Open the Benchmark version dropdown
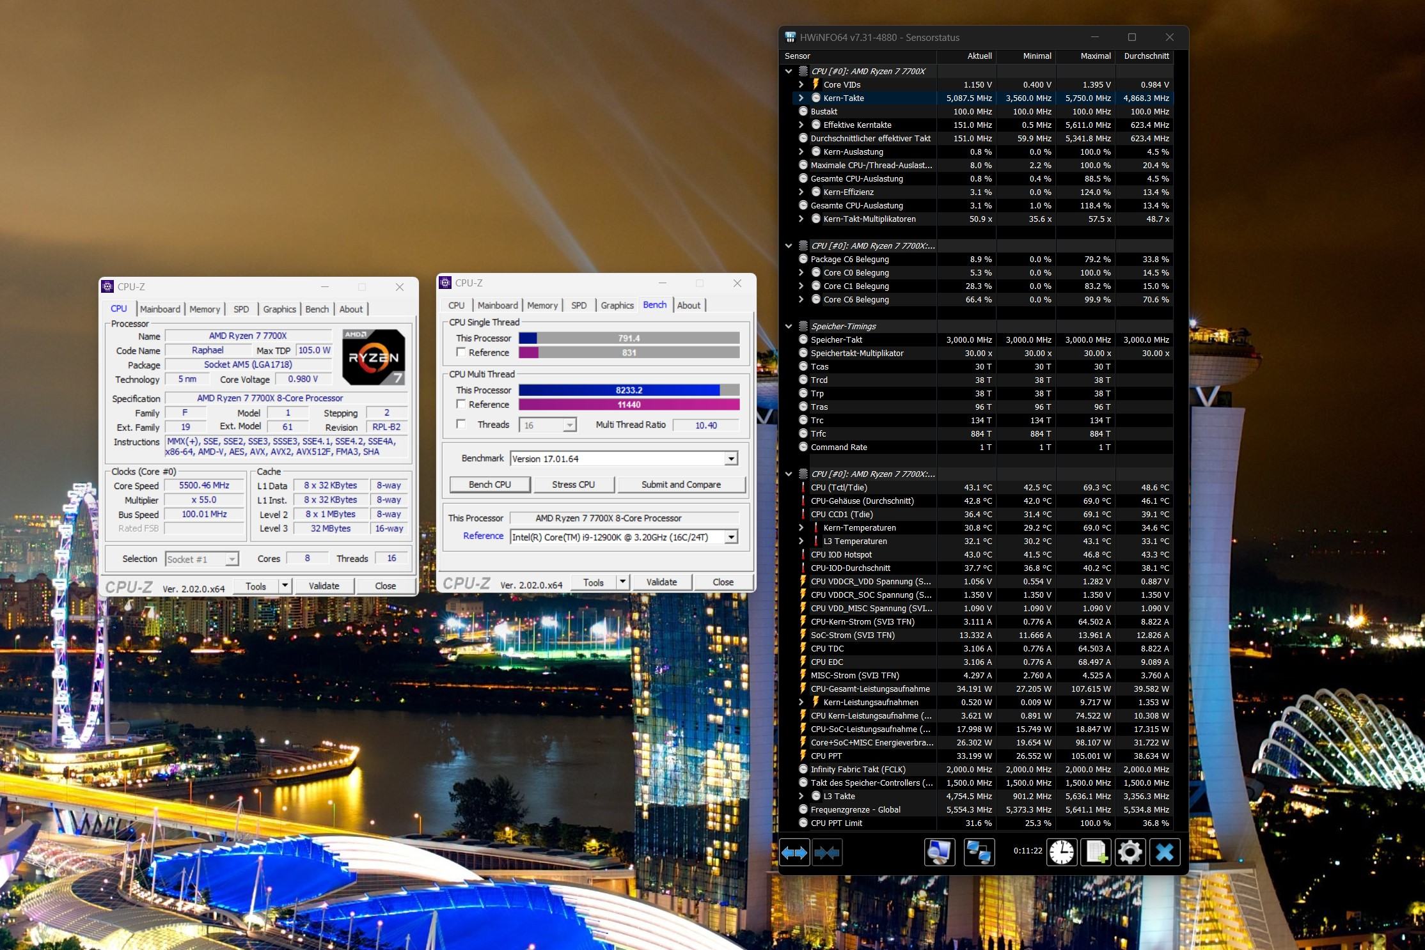The width and height of the screenshot is (1425, 950). [731, 459]
